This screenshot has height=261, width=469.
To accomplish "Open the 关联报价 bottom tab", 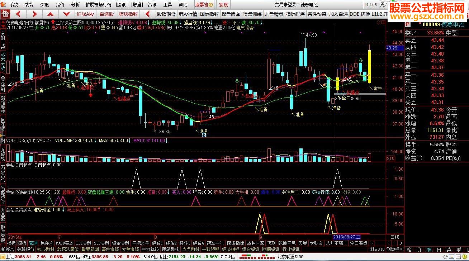I will click(x=26, y=249).
